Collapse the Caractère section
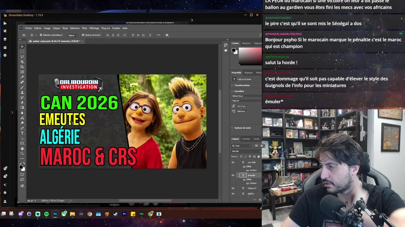Image resolution: width=405 pixels, height=227 pixels. [x=232, y=91]
